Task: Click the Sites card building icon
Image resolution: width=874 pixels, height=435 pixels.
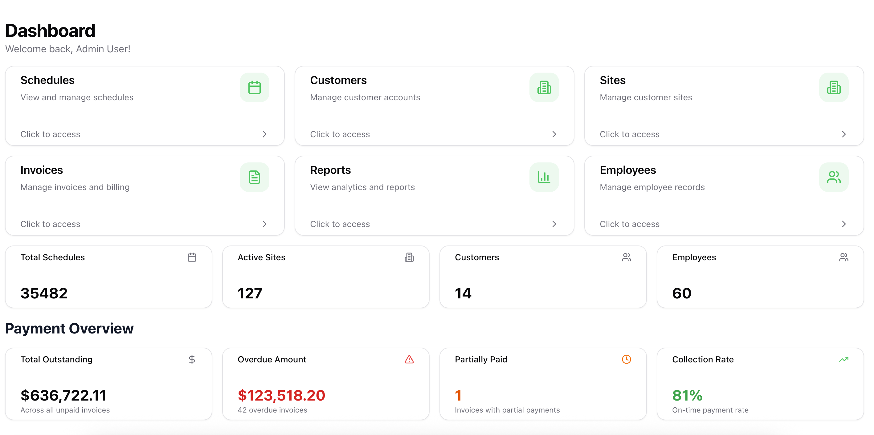Action: coord(833,87)
